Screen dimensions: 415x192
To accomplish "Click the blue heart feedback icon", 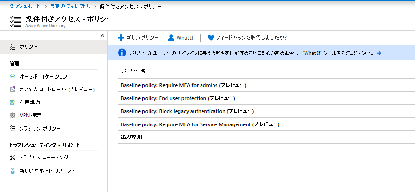I will tap(211, 38).
